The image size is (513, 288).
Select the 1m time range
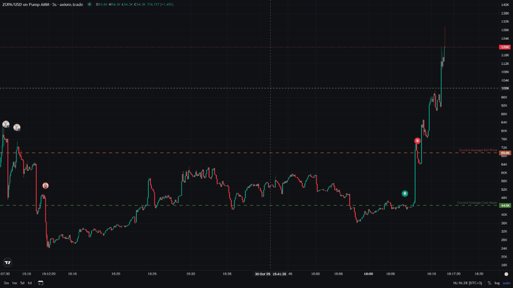pos(14,283)
